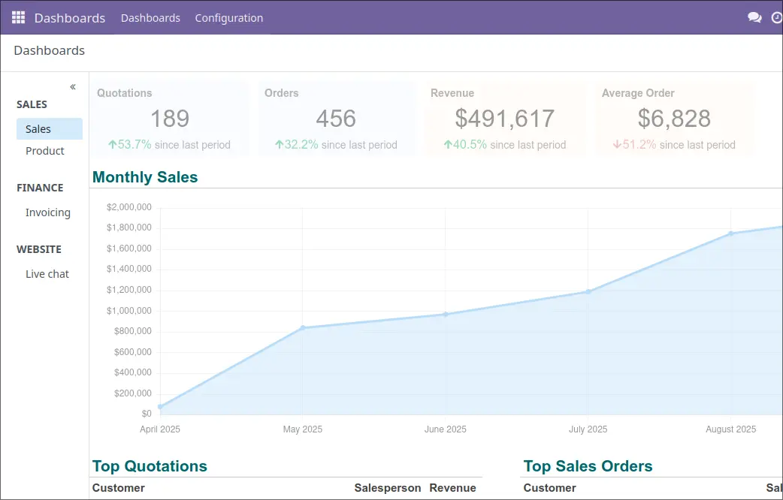Screen dimensions: 783x500
Task: Select the Sales dashboard in sidebar
Action: click(38, 129)
